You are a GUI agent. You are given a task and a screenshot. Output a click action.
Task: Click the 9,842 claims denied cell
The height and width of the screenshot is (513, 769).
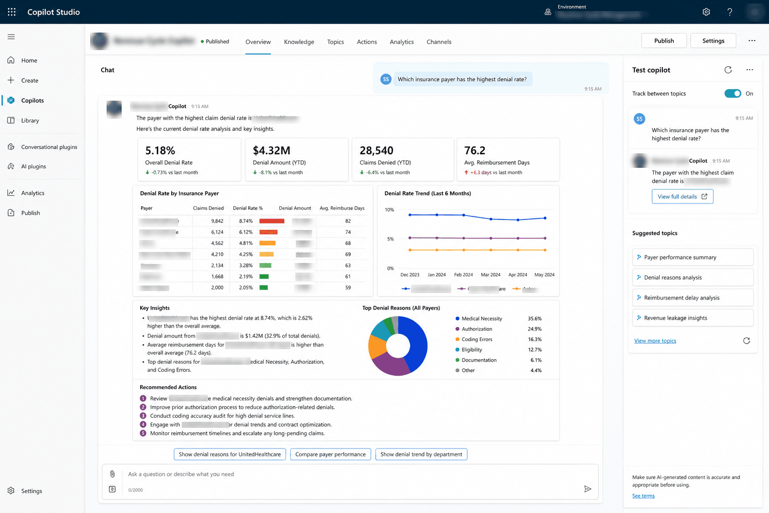tap(217, 221)
